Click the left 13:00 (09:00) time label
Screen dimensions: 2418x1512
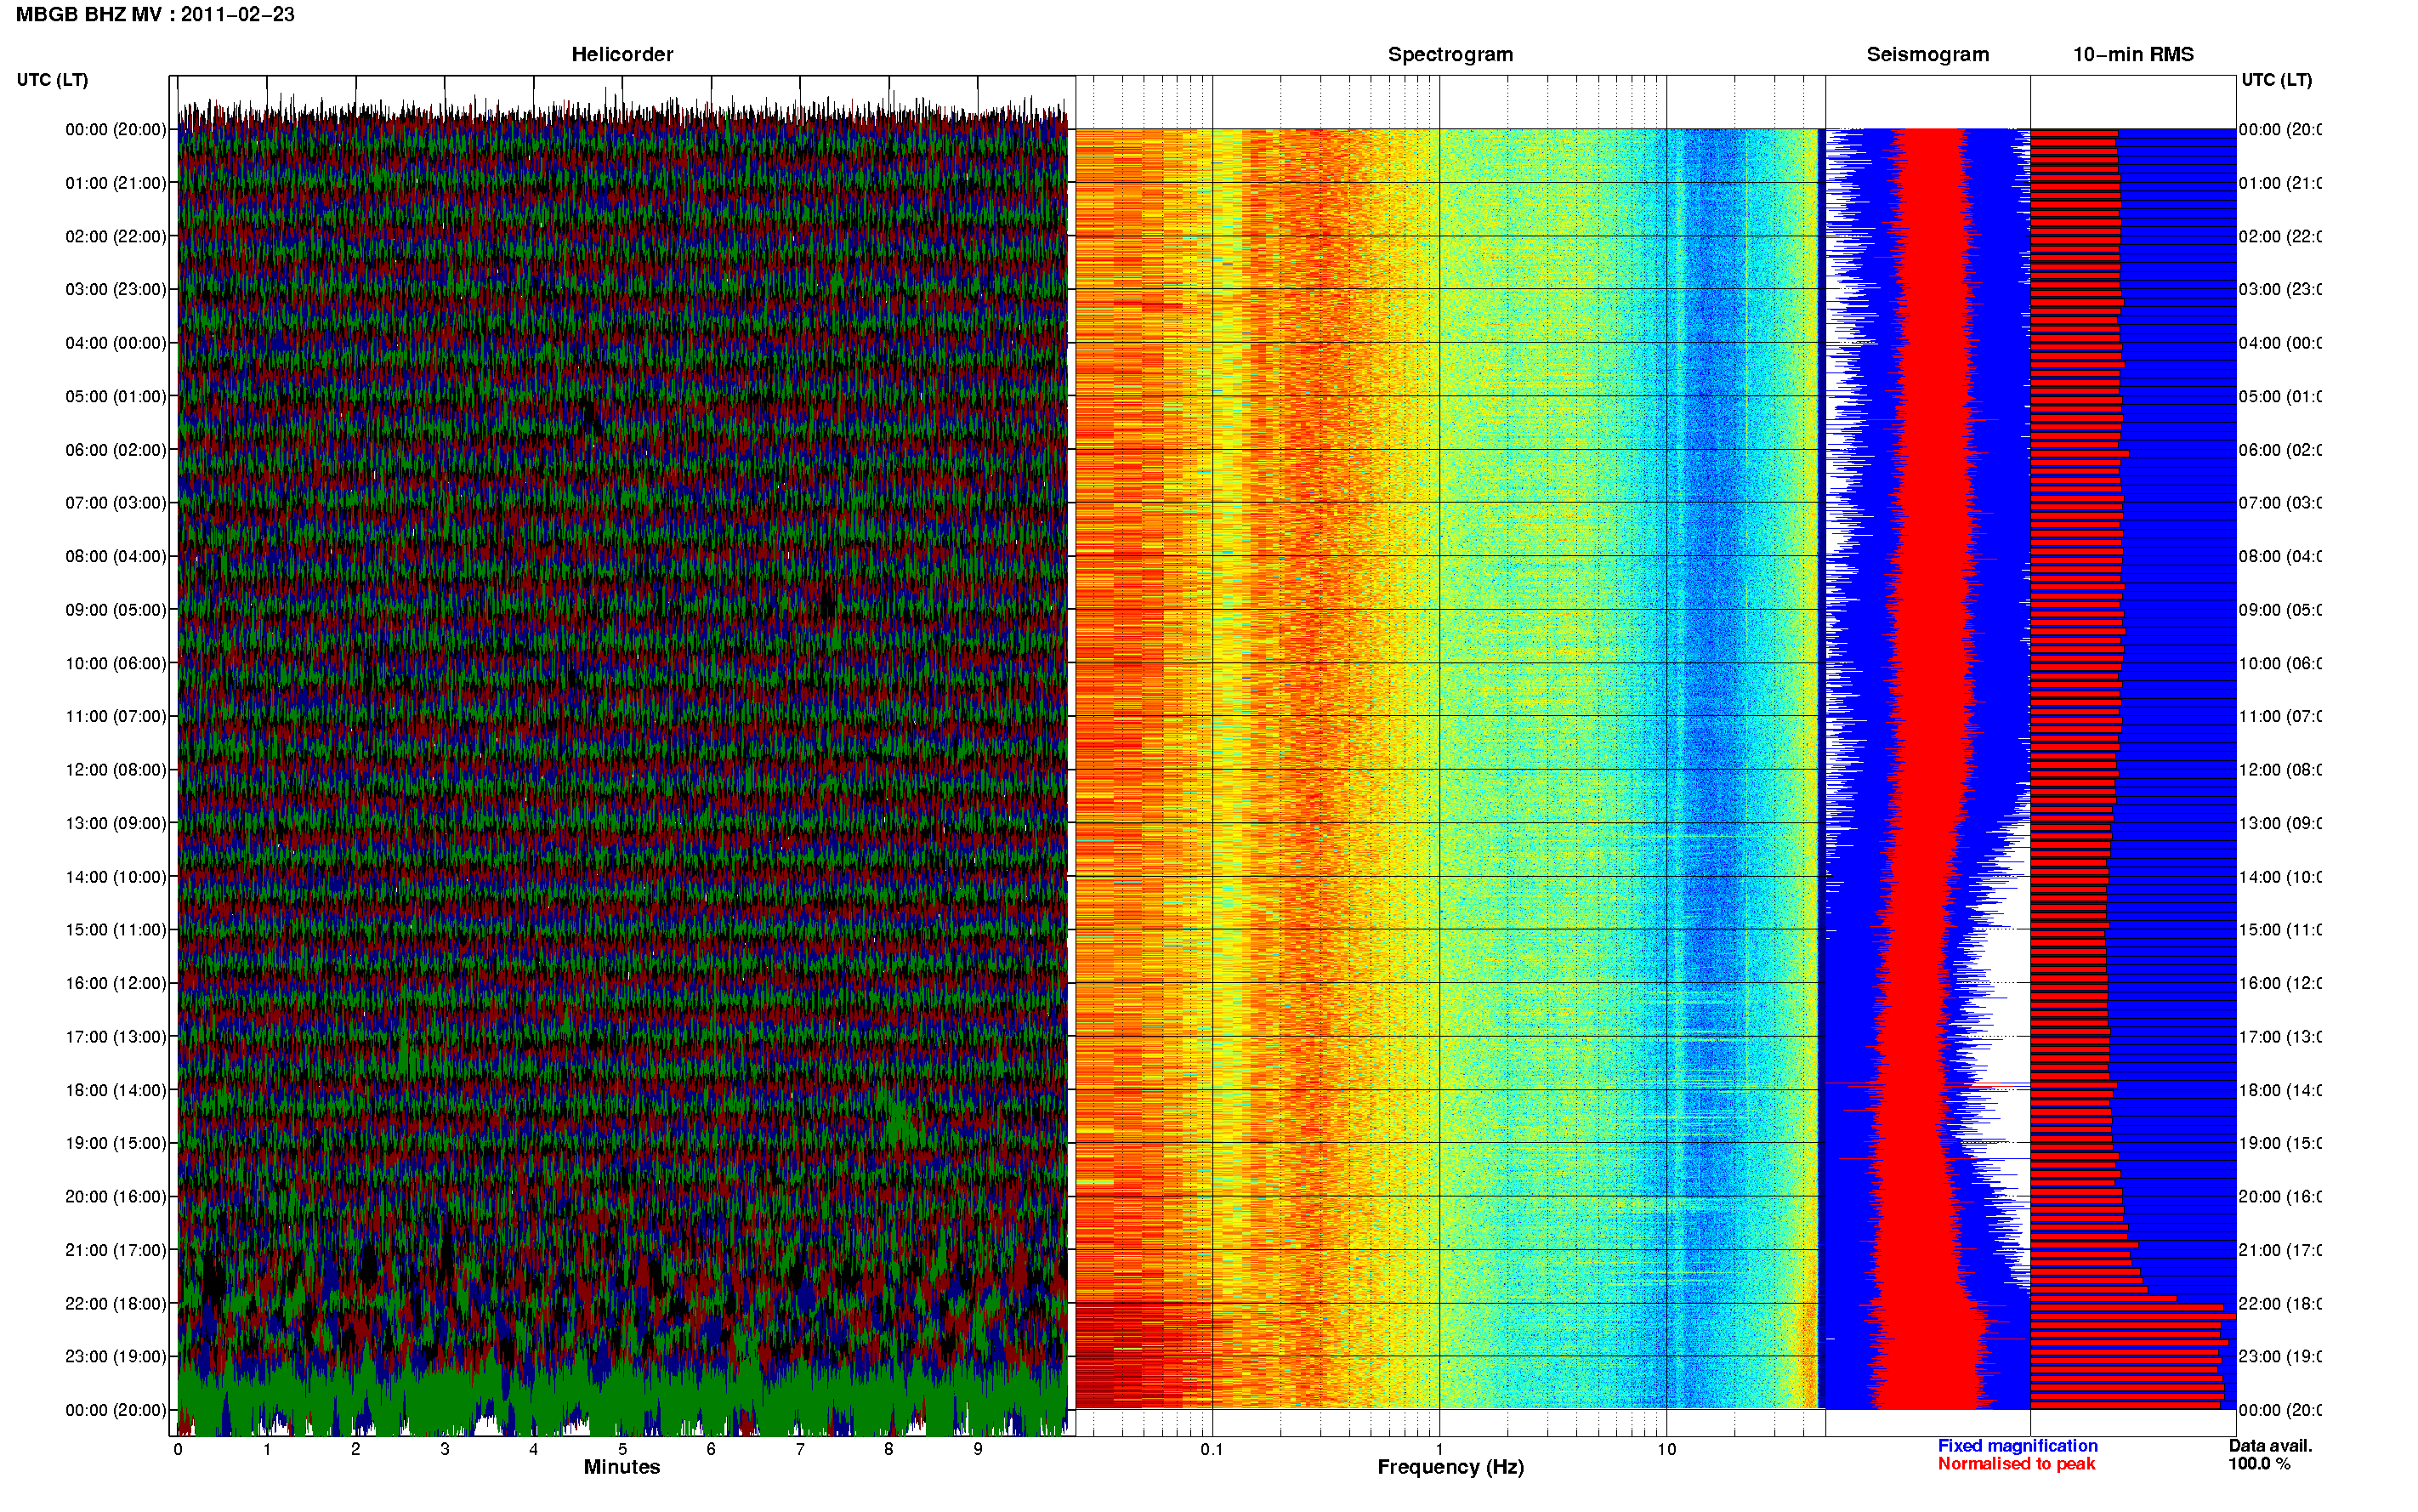tap(116, 823)
